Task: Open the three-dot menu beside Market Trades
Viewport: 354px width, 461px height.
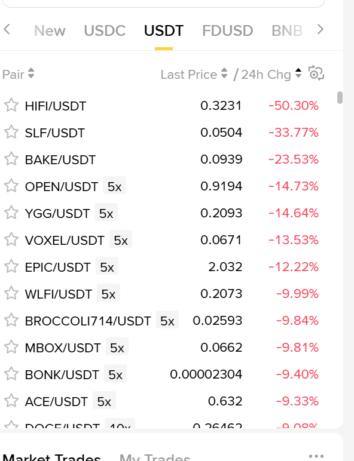Action: coord(316,456)
